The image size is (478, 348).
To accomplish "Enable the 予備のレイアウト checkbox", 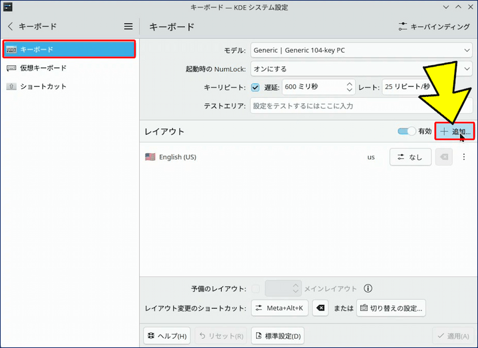I will 255,289.
